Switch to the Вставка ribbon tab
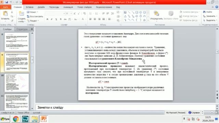Viewport: 219px width, 123px height. pyautogui.click(x=30, y=7)
